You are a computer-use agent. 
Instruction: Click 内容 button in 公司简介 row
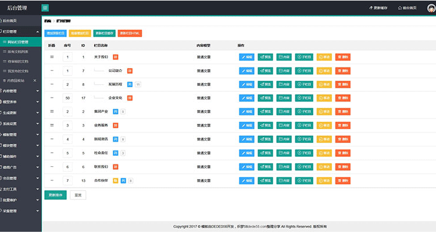[x=284, y=71]
